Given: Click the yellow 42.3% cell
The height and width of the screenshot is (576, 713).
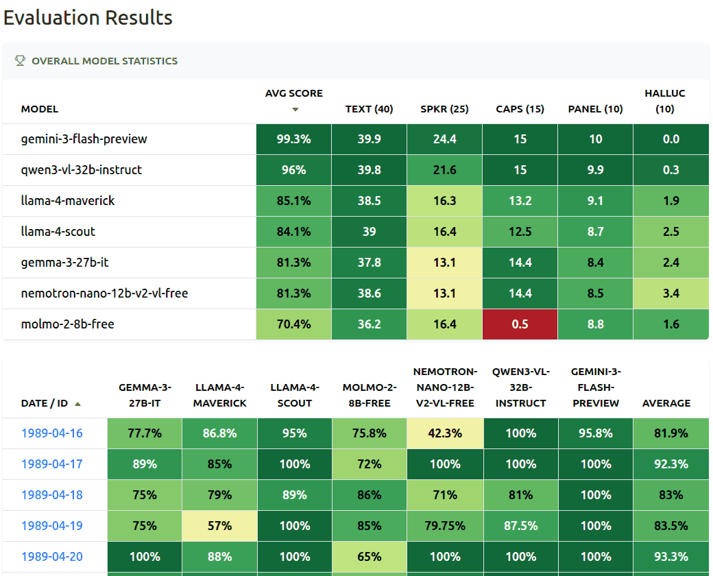Looking at the screenshot, I should (x=445, y=433).
